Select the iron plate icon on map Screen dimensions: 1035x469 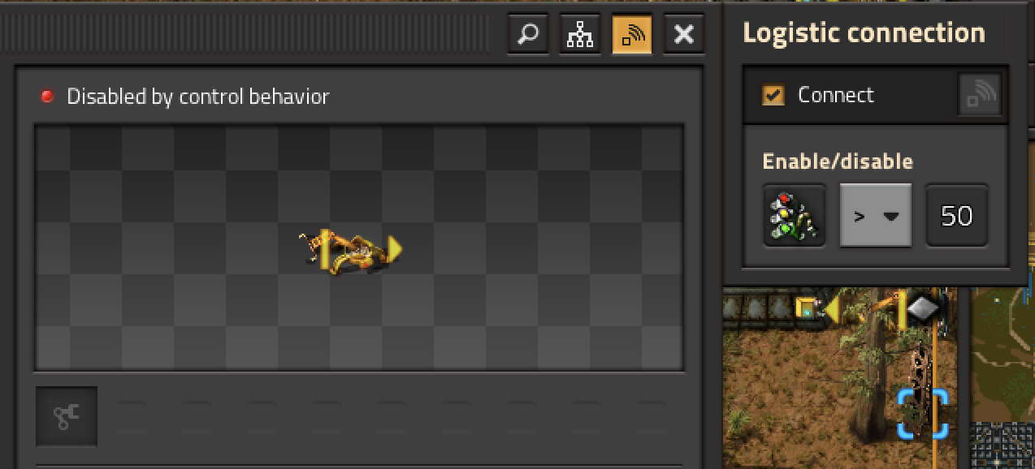923,308
